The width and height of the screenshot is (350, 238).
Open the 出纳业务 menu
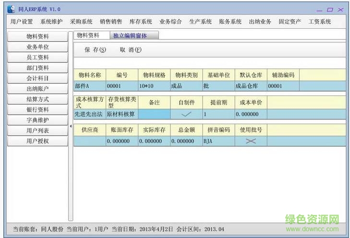click(260, 22)
